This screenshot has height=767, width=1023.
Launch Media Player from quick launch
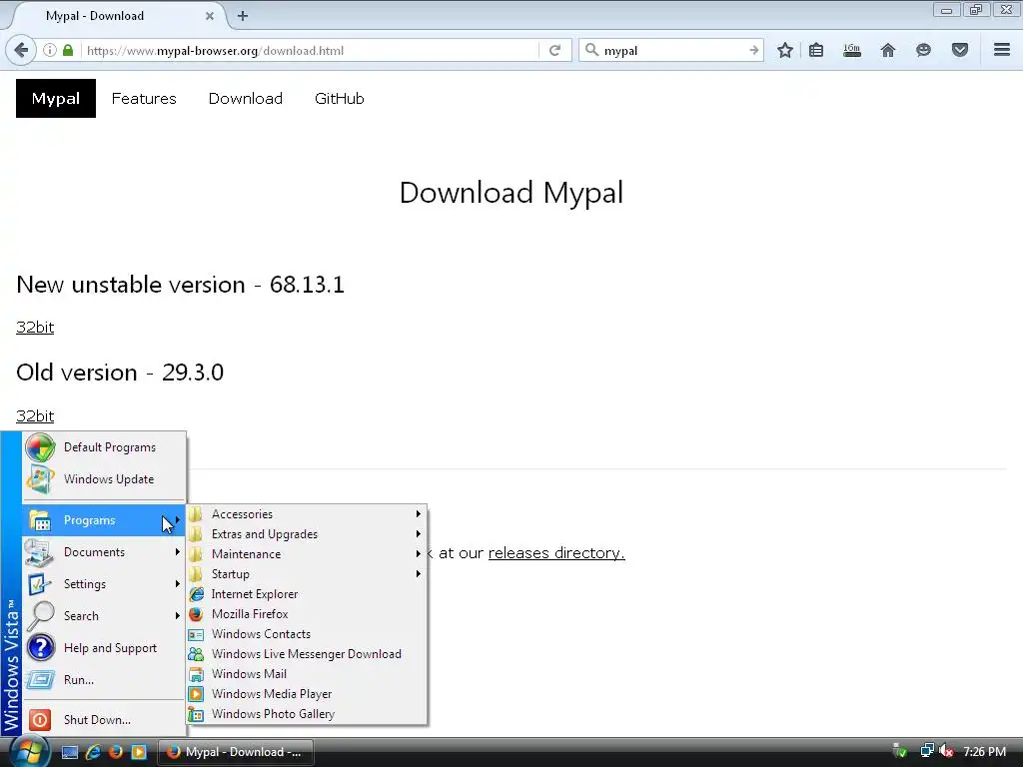point(139,752)
